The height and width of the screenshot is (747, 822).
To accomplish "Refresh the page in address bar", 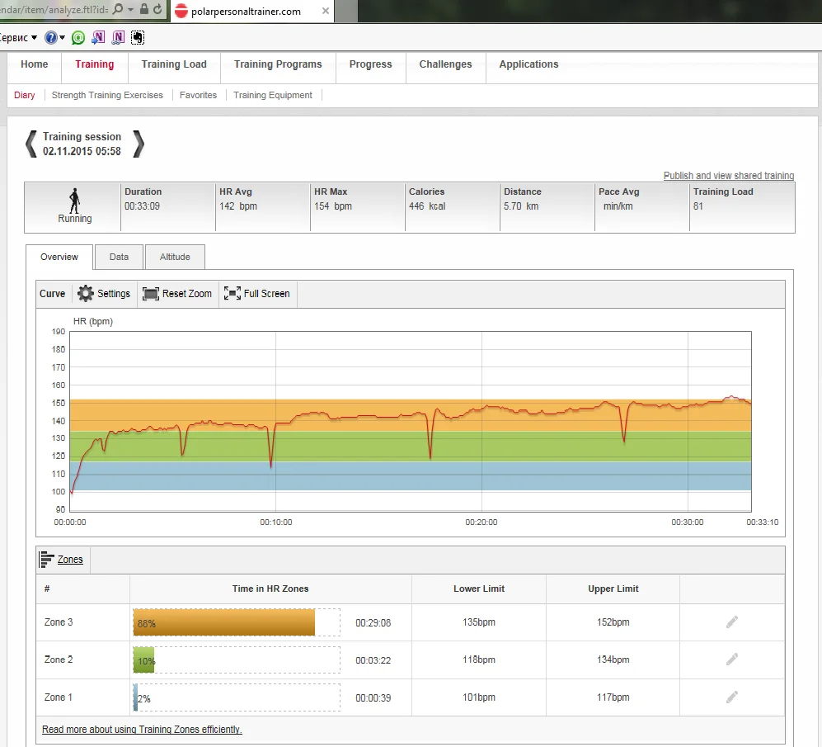I will [157, 9].
